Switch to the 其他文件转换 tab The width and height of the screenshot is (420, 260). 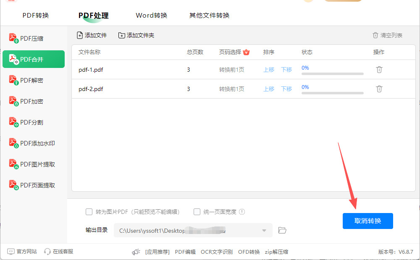pos(210,16)
